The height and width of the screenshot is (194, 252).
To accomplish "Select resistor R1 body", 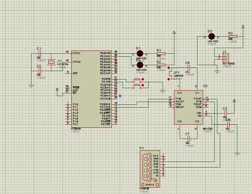I will coord(161,54).
